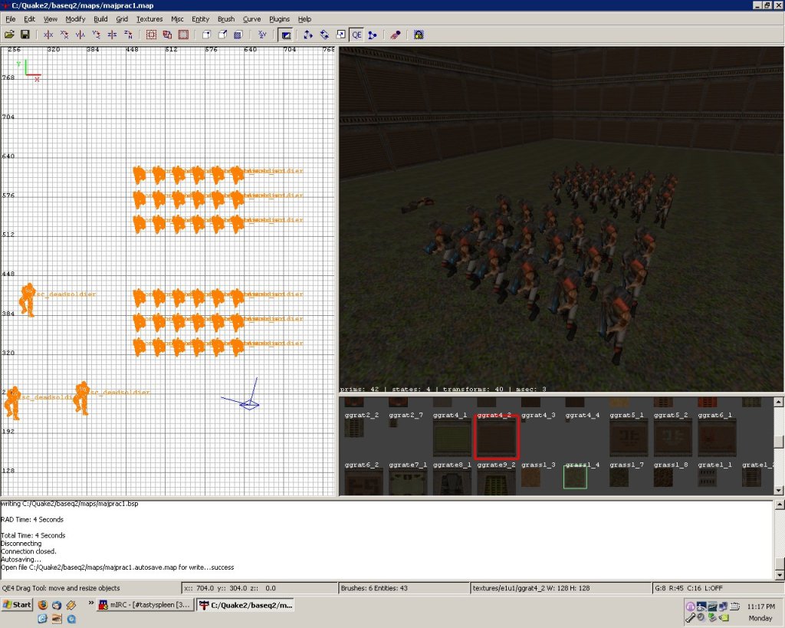Viewport: 785px width, 628px height.
Task: Click the Save floppy disk icon
Action: (25, 35)
